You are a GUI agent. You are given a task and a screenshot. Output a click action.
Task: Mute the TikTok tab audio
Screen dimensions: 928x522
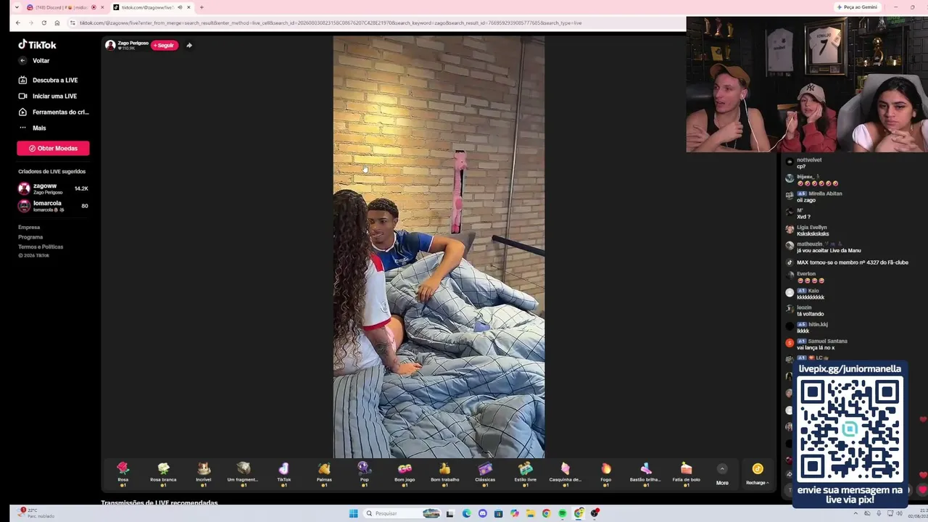180,7
